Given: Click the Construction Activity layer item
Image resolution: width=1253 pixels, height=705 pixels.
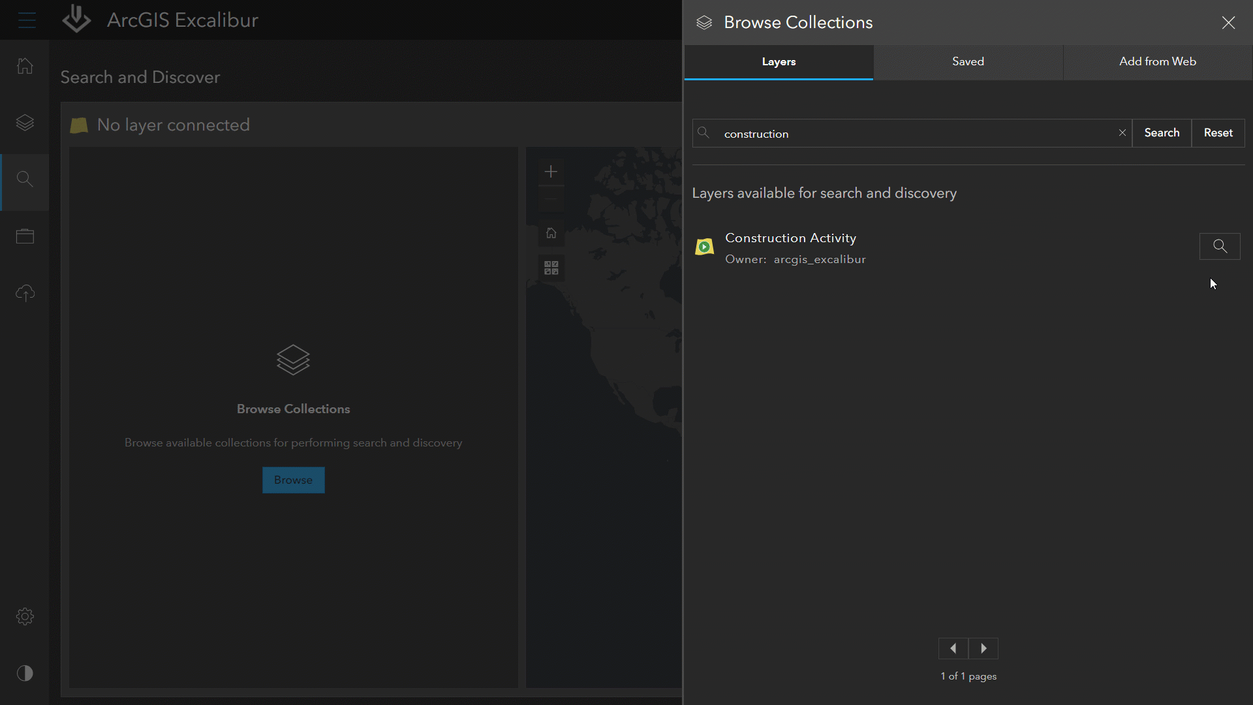Looking at the screenshot, I should (x=790, y=247).
